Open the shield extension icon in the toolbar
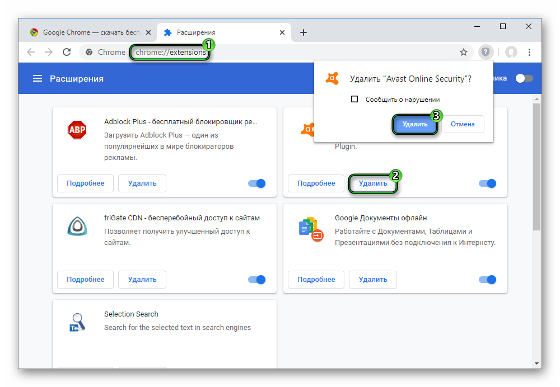 [x=486, y=52]
